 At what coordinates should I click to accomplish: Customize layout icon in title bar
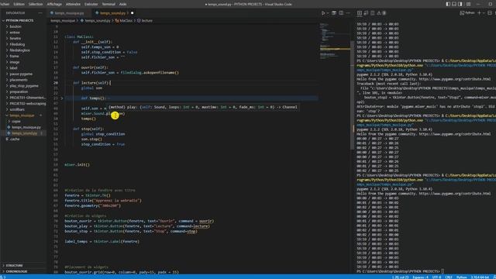pyautogui.click(x=468, y=4)
